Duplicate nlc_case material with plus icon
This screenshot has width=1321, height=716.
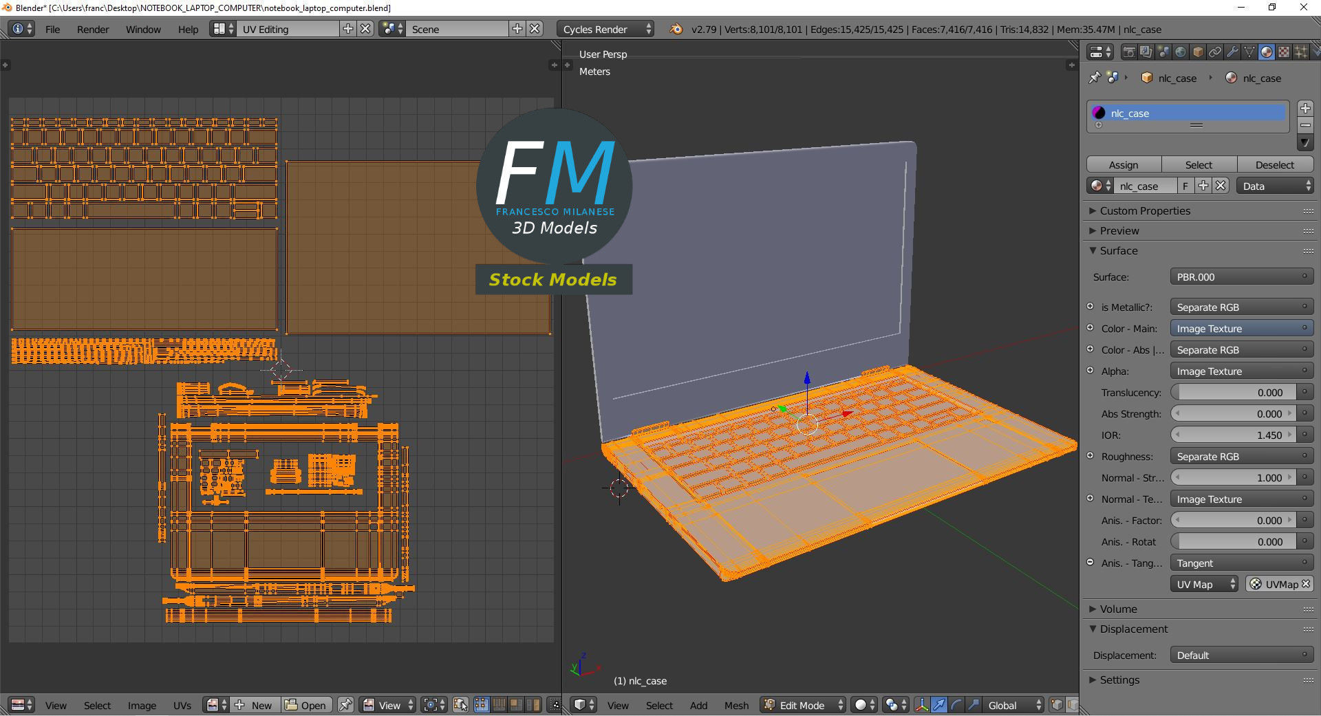coord(1203,186)
